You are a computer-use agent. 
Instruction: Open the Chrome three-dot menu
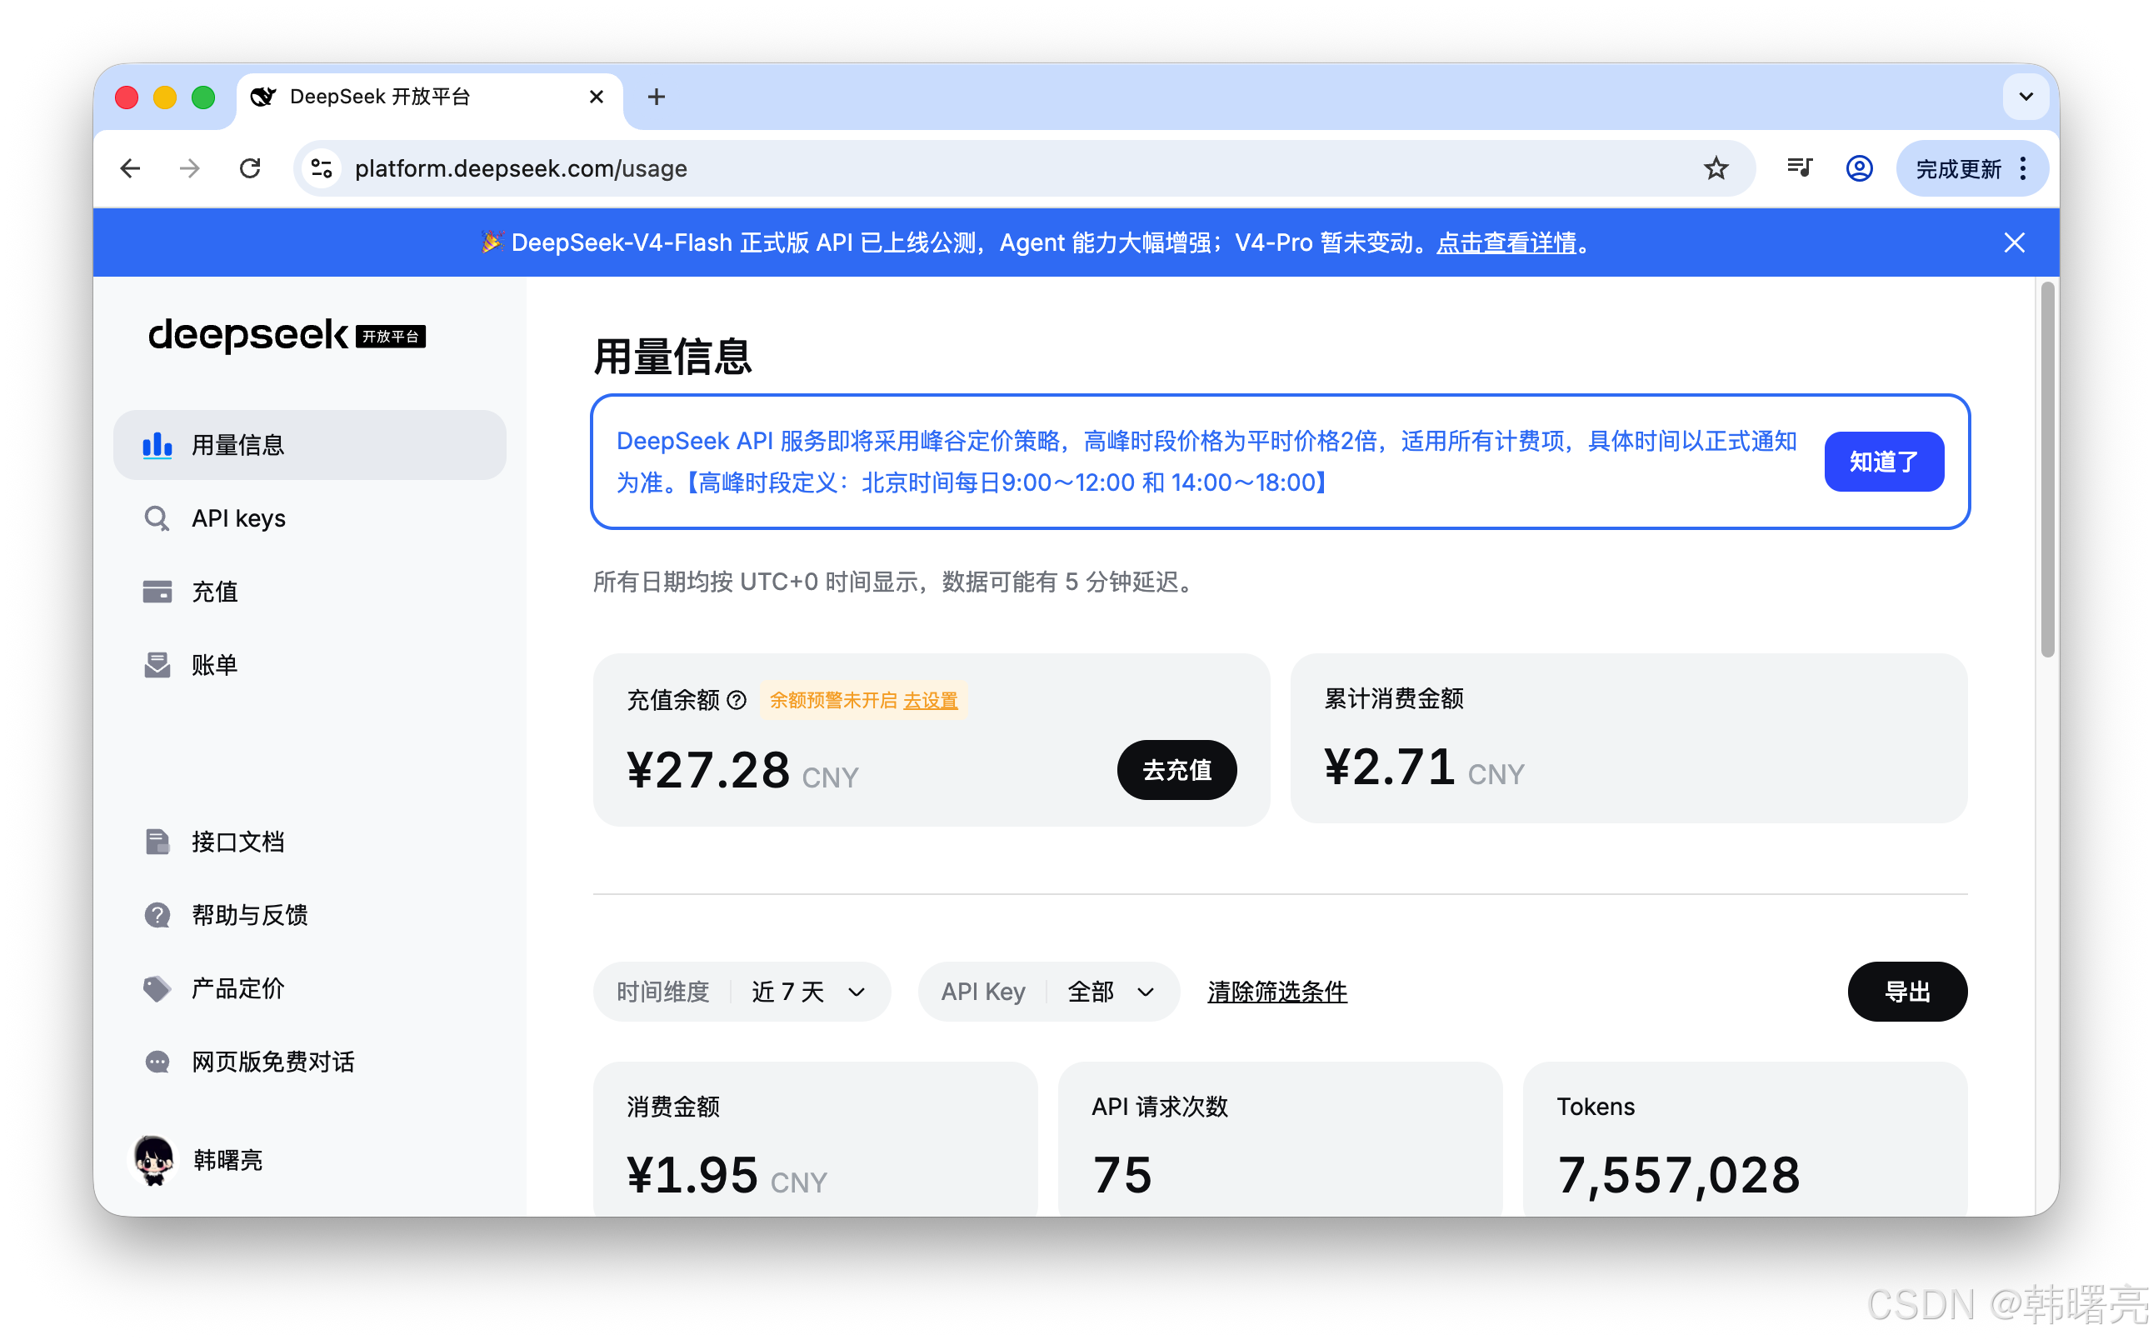(2023, 168)
